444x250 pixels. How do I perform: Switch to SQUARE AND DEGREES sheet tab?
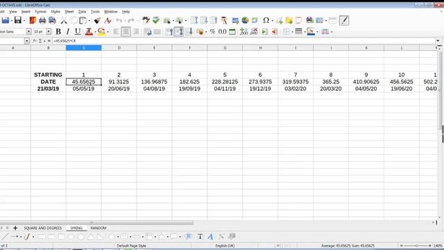[43, 228]
